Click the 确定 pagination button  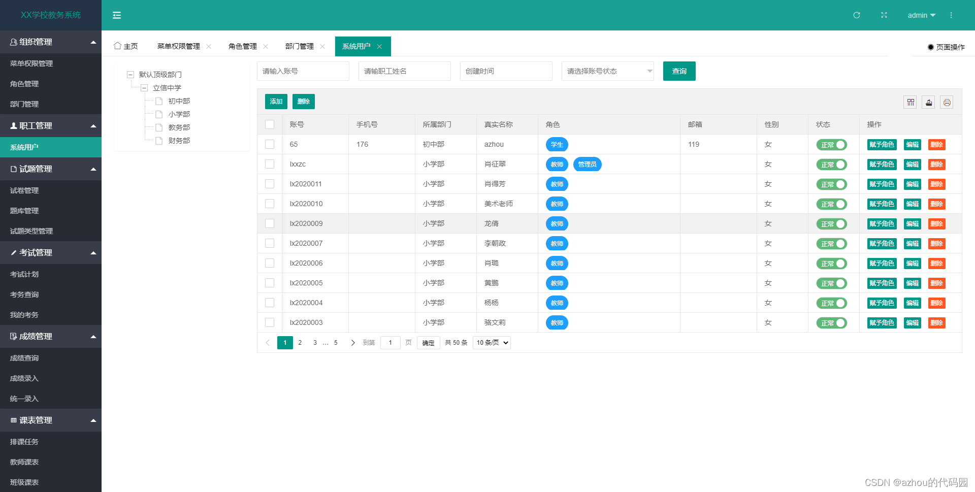(429, 343)
